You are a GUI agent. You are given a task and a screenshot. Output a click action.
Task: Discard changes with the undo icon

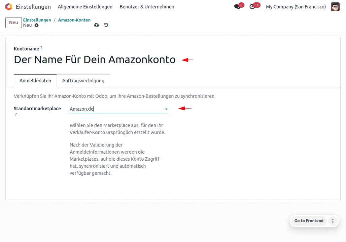(106, 25)
